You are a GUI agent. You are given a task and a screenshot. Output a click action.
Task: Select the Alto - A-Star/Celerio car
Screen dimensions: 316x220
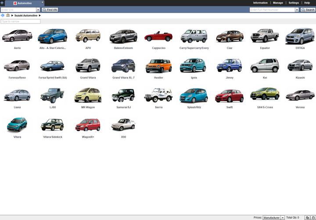[x=52, y=36]
